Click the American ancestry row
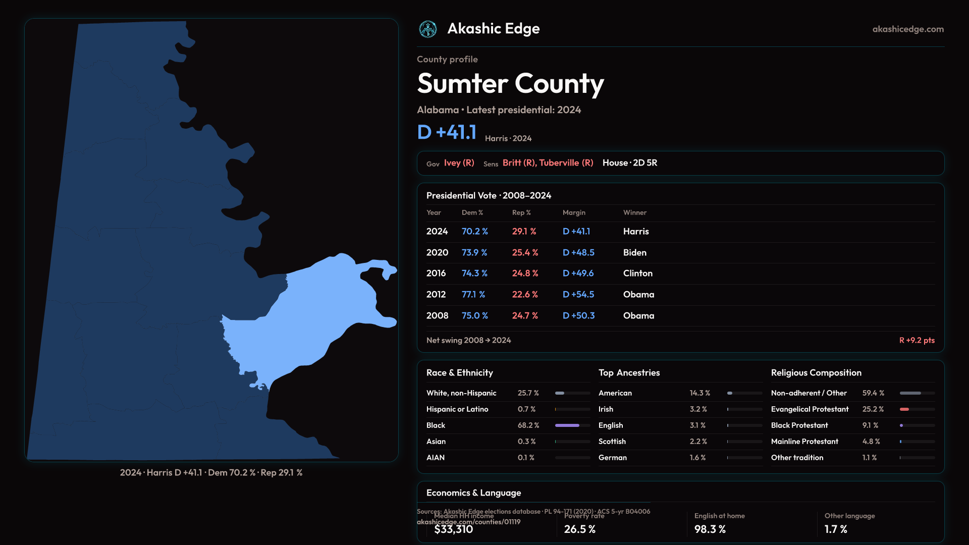 tap(615, 393)
